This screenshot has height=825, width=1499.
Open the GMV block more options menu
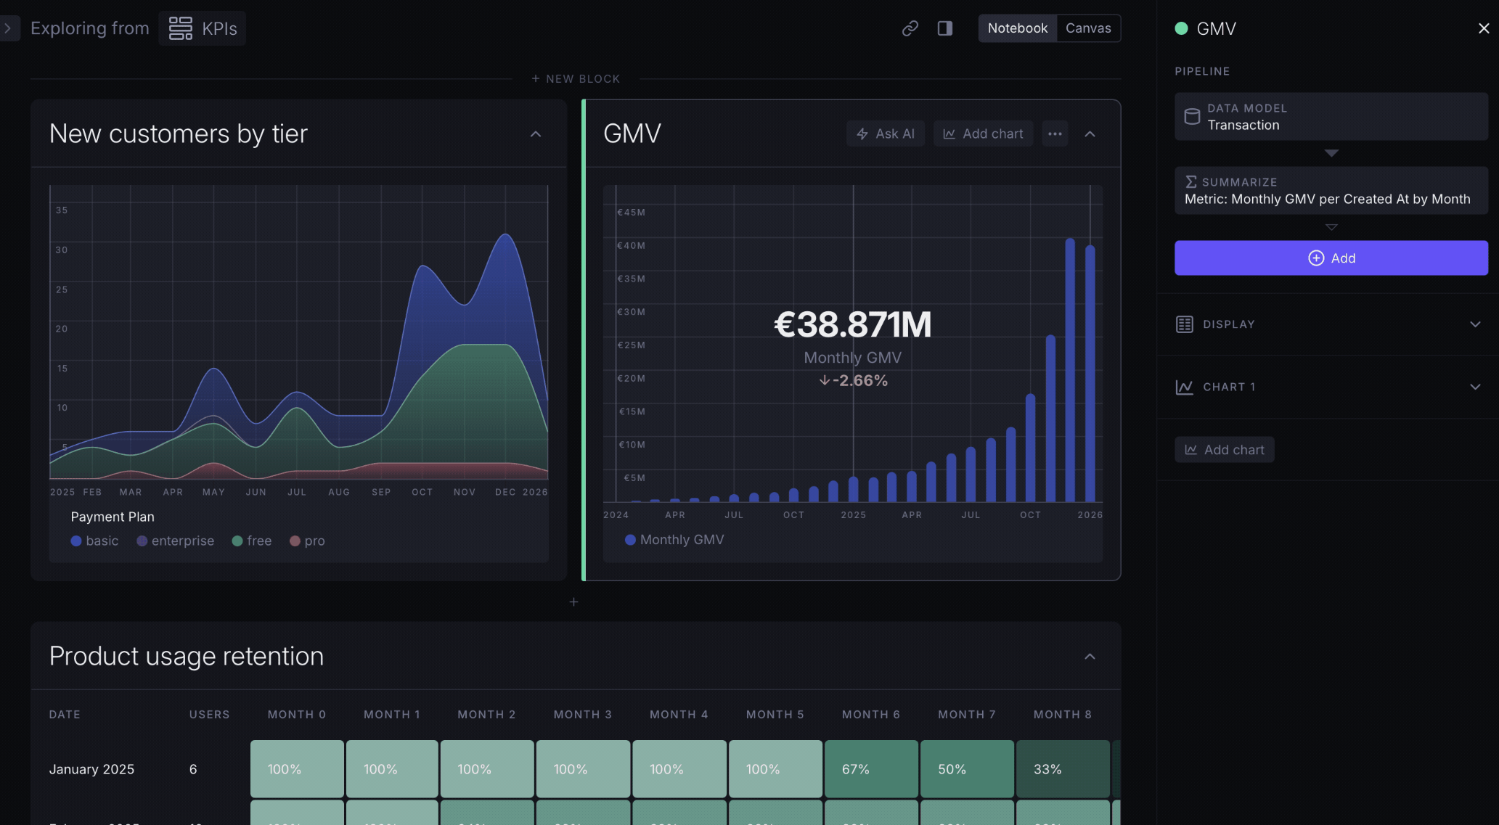(x=1055, y=134)
